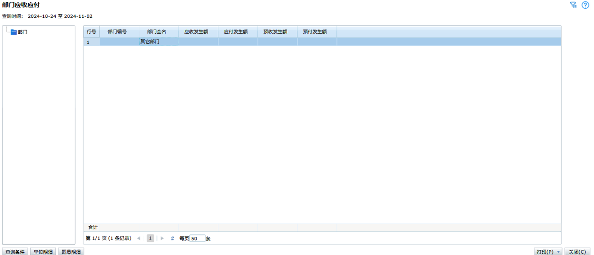This screenshot has width=594, height=255.
Task: Open 查询条件 query conditions
Action: tap(15, 252)
